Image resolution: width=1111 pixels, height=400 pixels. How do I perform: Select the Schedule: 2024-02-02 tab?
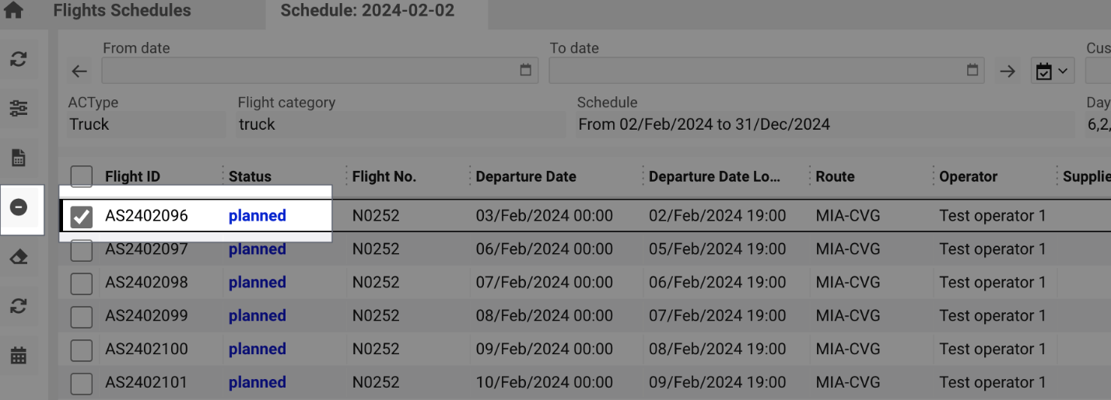tap(367, 11)
